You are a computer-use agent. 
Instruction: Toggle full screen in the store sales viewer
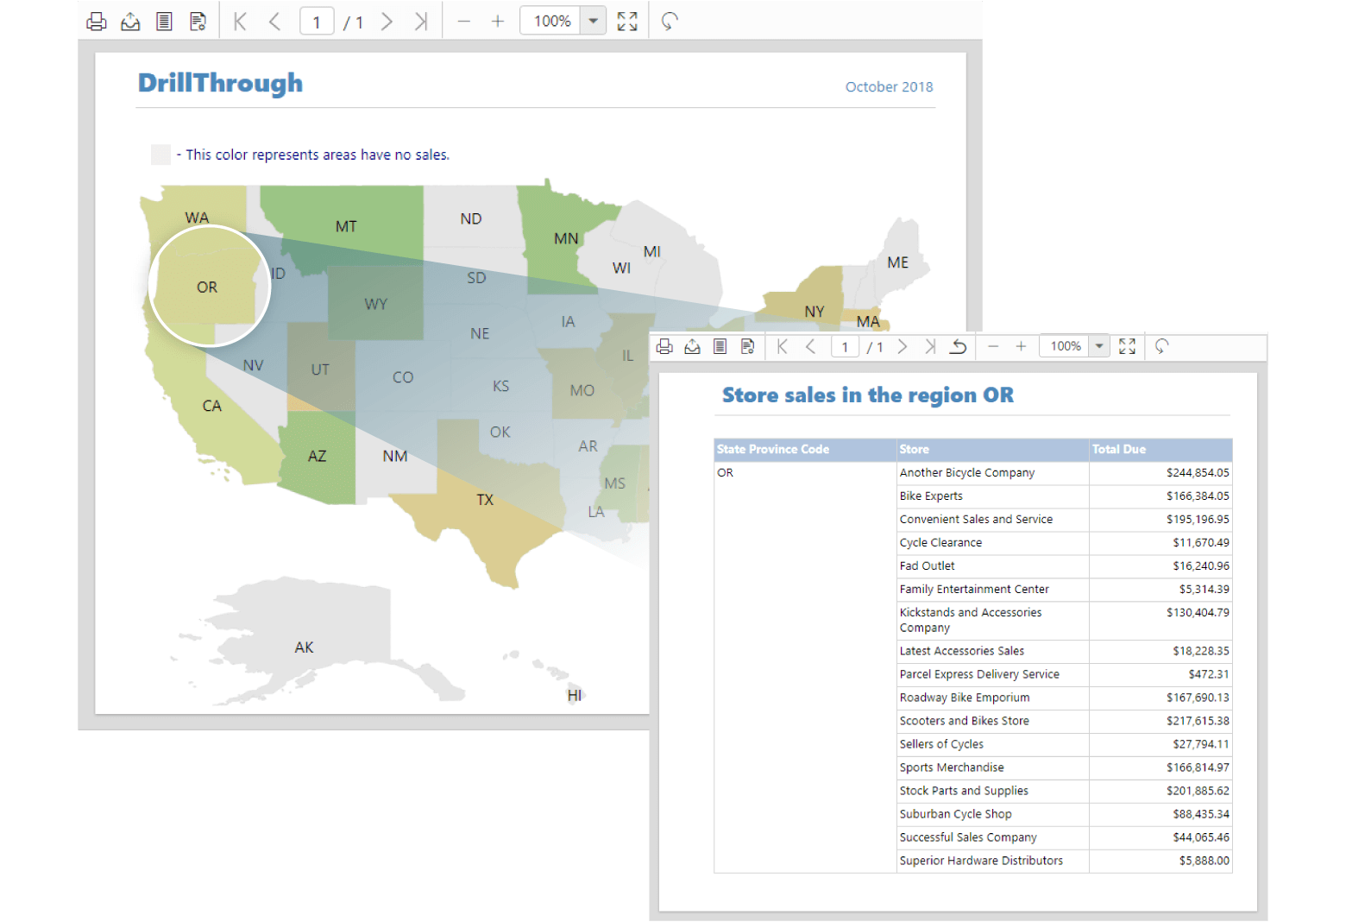click(1127, 346)
